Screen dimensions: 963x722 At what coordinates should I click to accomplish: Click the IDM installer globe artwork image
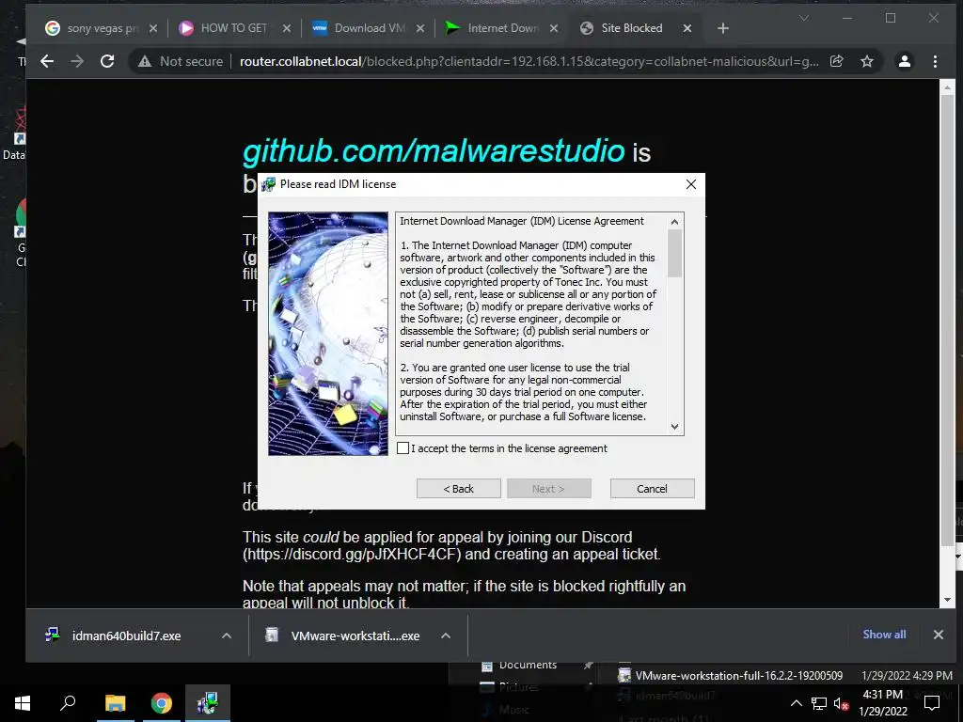[328, 334]
